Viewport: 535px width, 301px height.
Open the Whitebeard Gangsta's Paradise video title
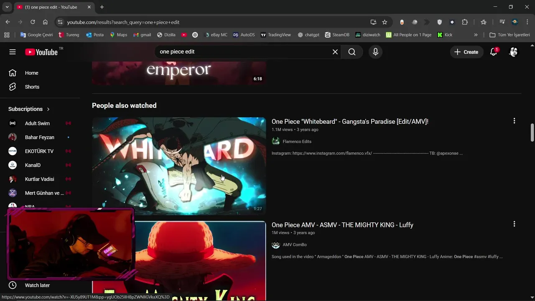click(x=350, y=122)
